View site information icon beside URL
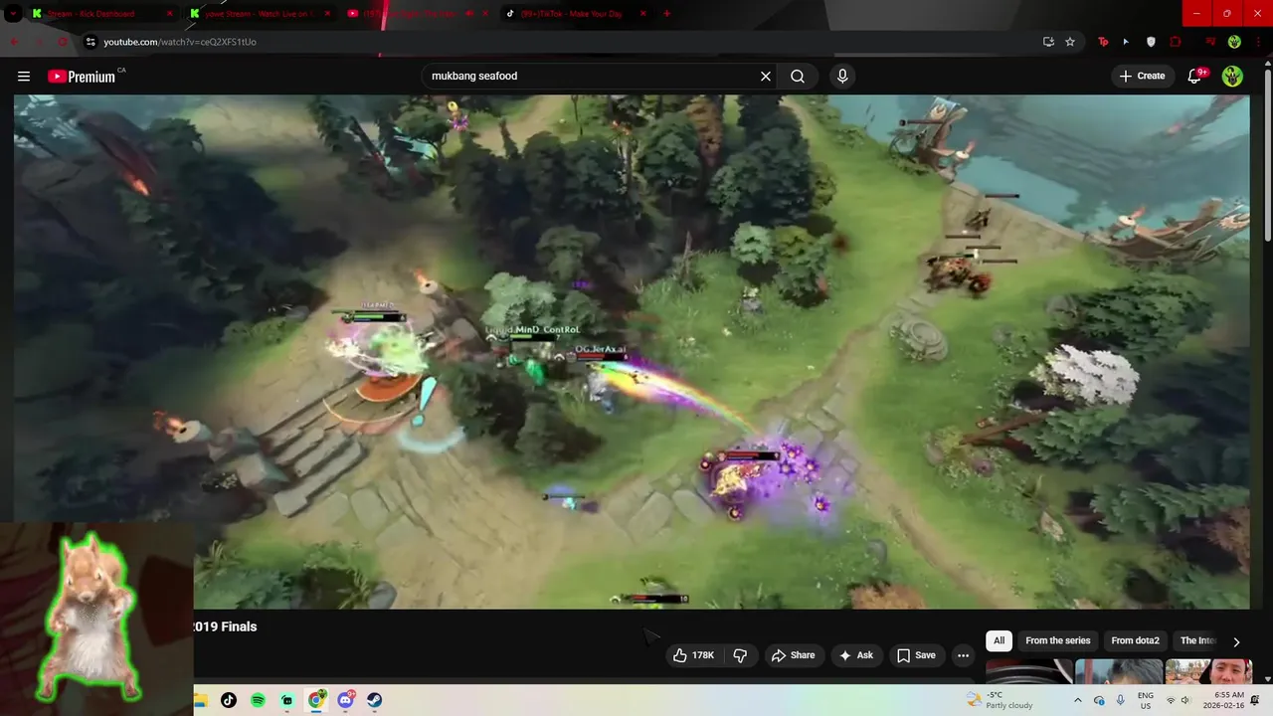1273x716 pixels. tap(91, 42)
